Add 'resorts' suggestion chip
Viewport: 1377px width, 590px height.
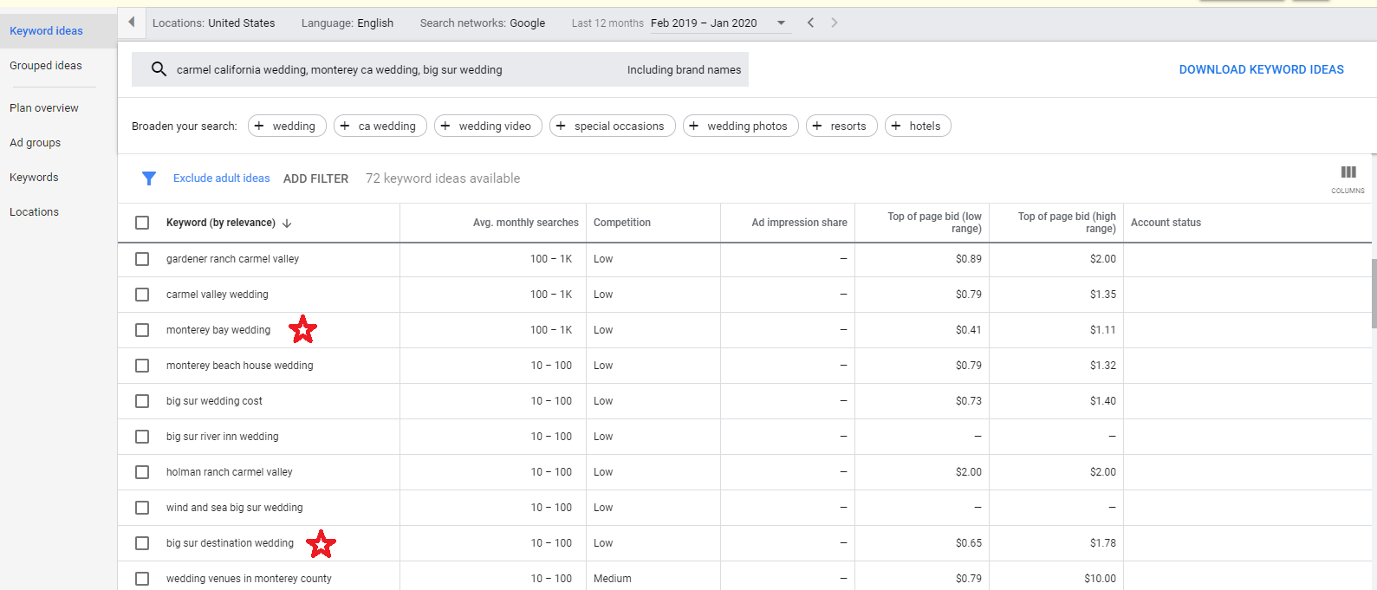[841, 126]
